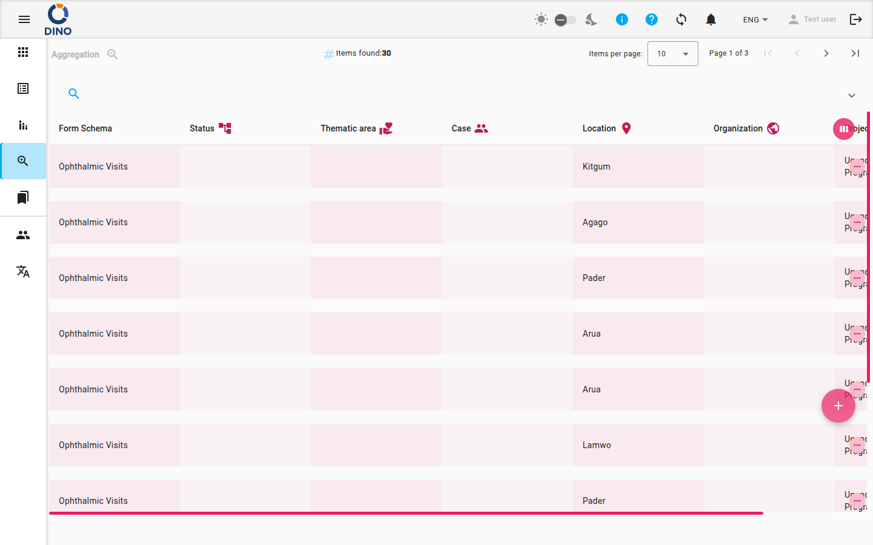The image size is (873, 545).
Task: Open notifications bell
Action: [x=711, y=19]
